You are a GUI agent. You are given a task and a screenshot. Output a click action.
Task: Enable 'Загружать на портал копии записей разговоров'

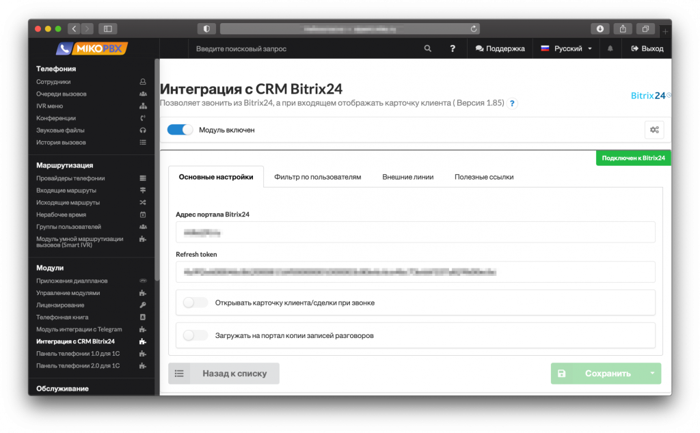pyautogui.click(x=196, y=335)
